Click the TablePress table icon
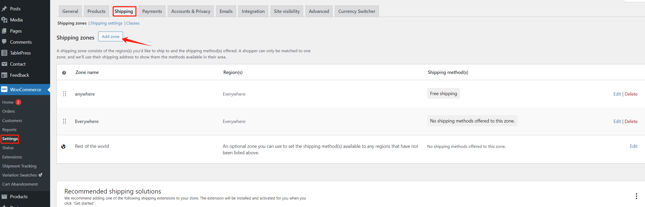Image resolution: width=645 pixels, height=207 pixels. [4, 53]
